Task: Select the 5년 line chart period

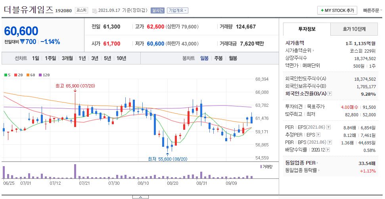Action: pos(107,58)
